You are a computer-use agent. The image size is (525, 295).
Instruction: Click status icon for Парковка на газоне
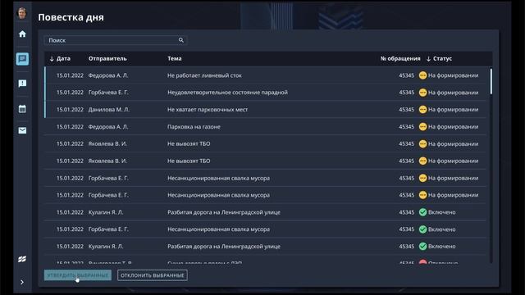(423, 127)
